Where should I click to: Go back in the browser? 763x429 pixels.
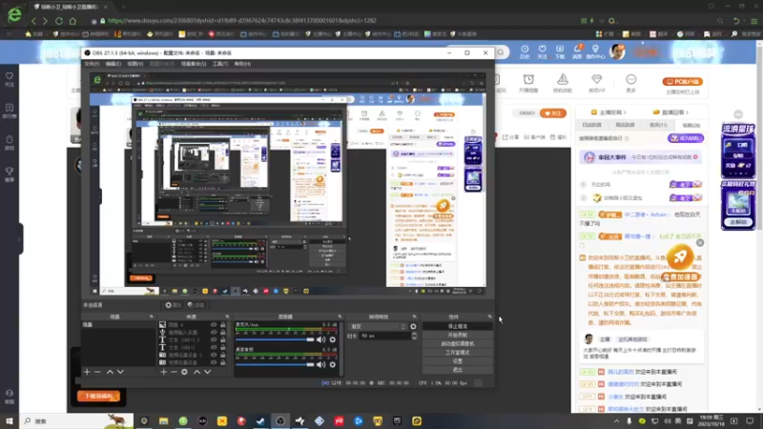(x=33, y=21)
